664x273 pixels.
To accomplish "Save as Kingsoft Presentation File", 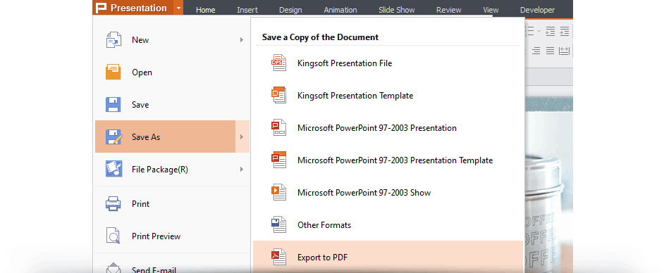I will click(x=387, y=63).
